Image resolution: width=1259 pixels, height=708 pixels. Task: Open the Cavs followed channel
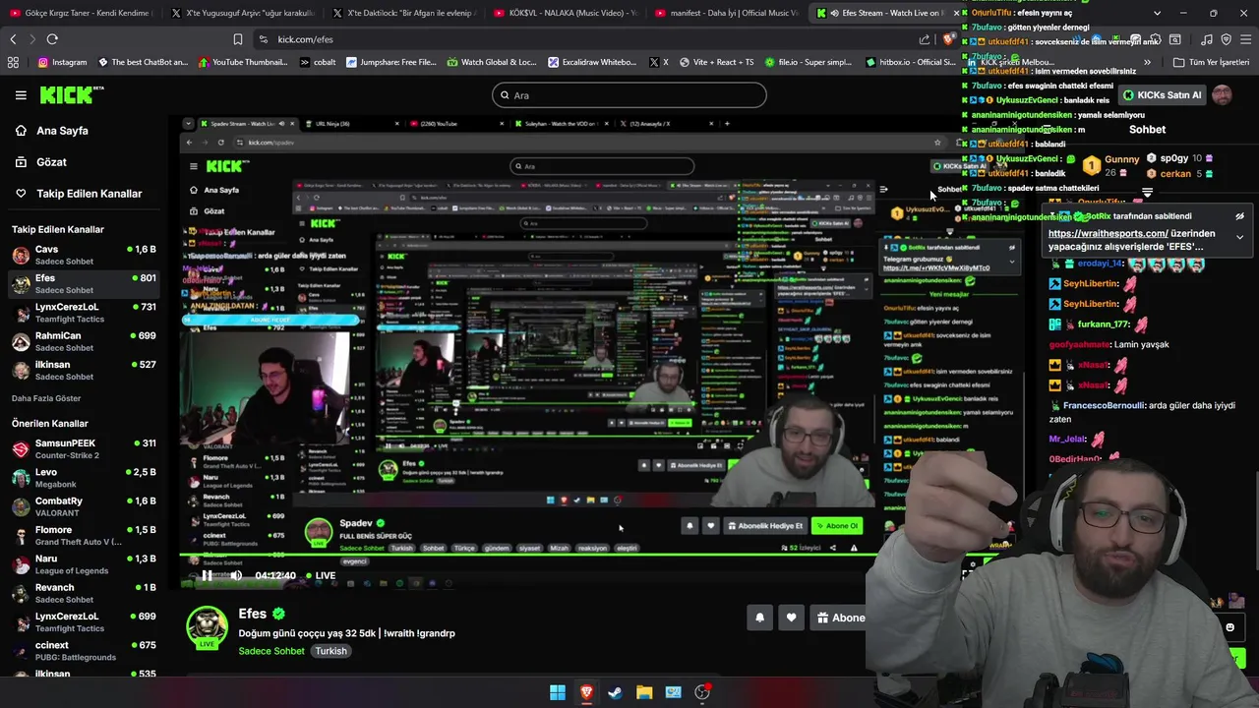tap(84, 256)
